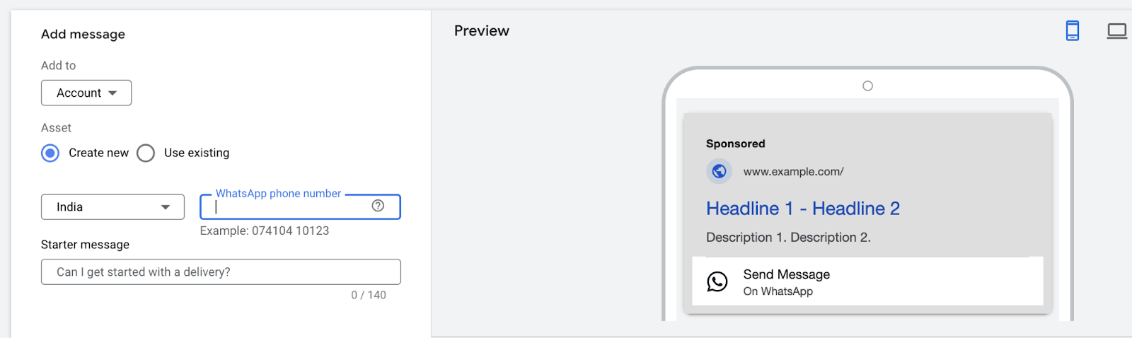Click the globe favicon beside www.example.com
Image resolution: width=1132 pixels, height=338 pixels.
click(x=719, y=171)
